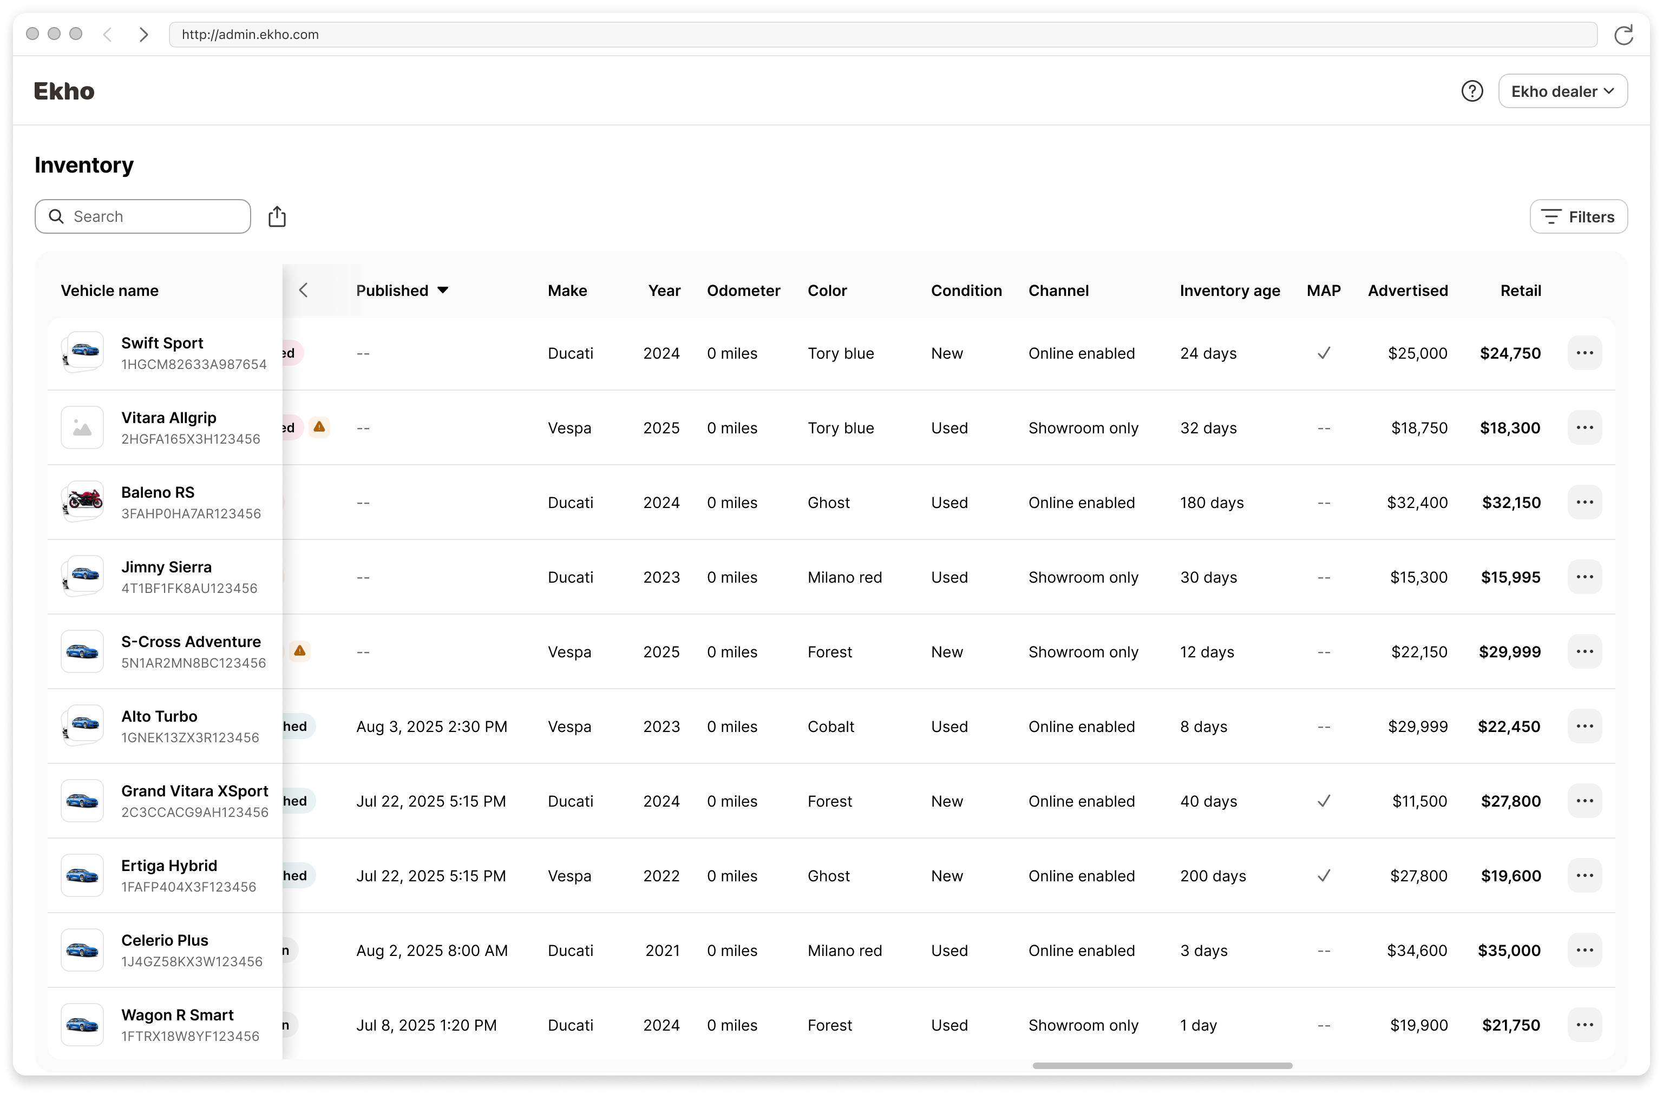Open the Ekho dealer dropdown

[x=1562, y=91]
